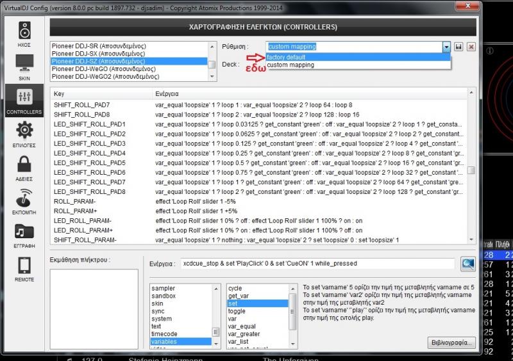
Task: Expand the Ρύθμιση mapping dropdown arrow
Action: 446,47
